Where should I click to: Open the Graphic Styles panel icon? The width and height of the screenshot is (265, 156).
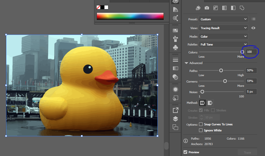[175, 98]
